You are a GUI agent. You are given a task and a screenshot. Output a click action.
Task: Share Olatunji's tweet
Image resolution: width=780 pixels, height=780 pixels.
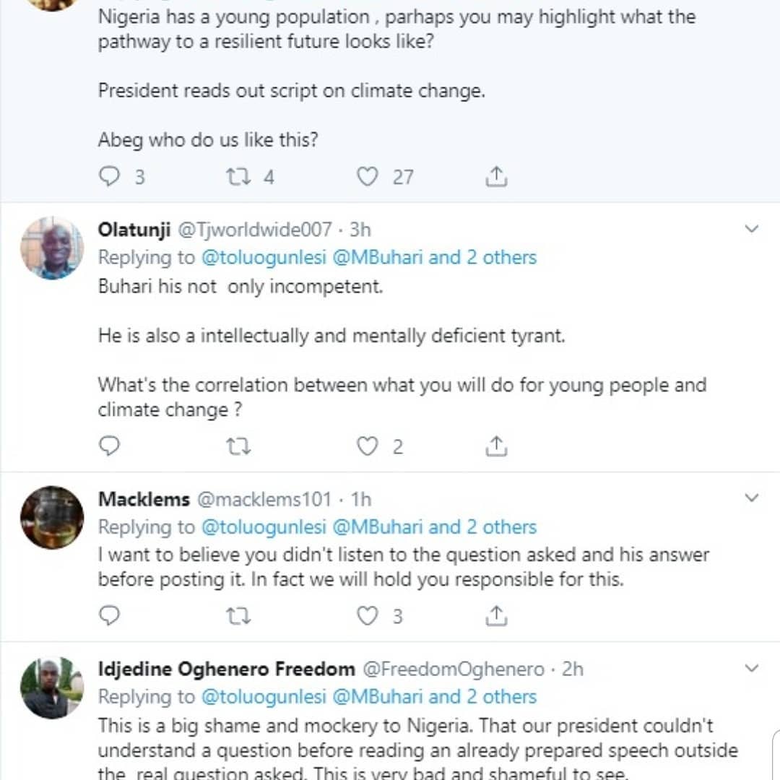pos(496,446)
